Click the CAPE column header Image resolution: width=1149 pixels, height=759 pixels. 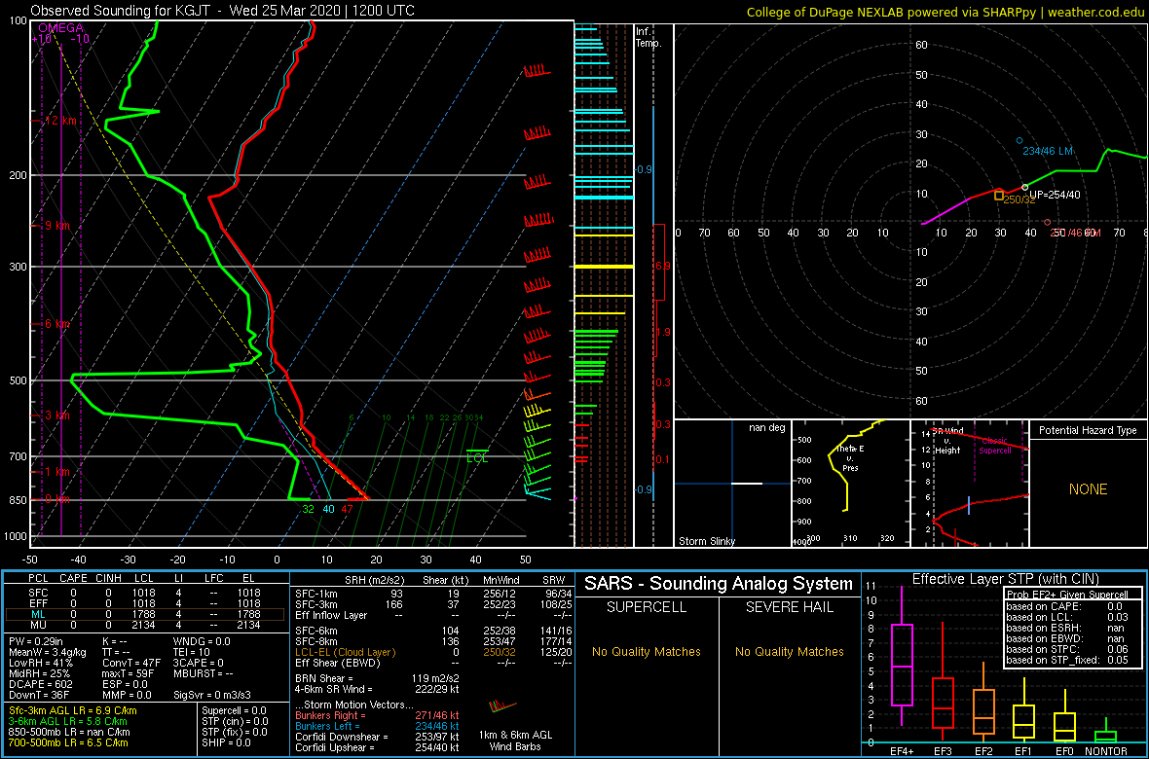pyautogui.click(x=73, y=579)
